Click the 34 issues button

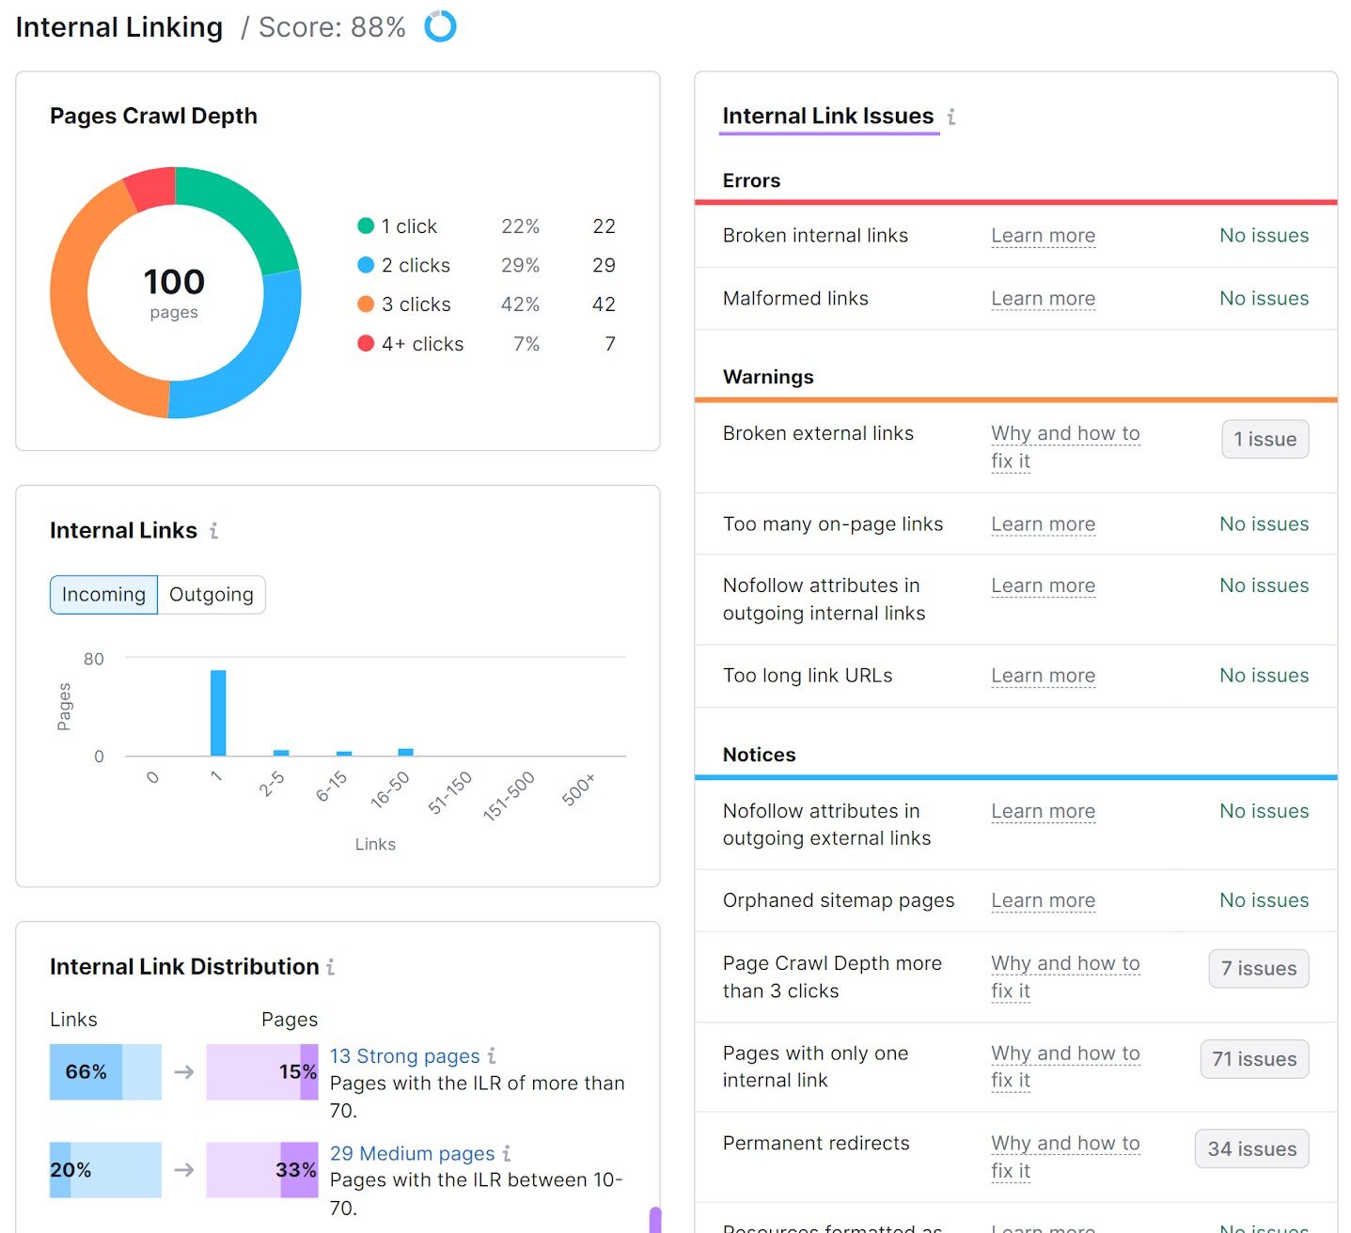(1251, 1148)
